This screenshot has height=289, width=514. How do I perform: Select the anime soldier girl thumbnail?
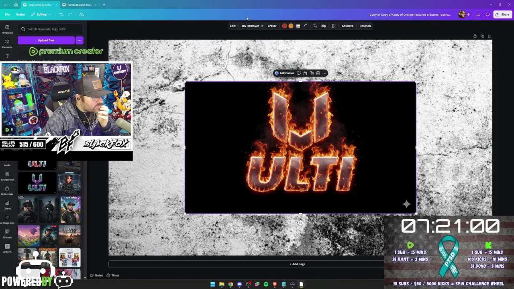pyautogui.click(x=69, y=183)
